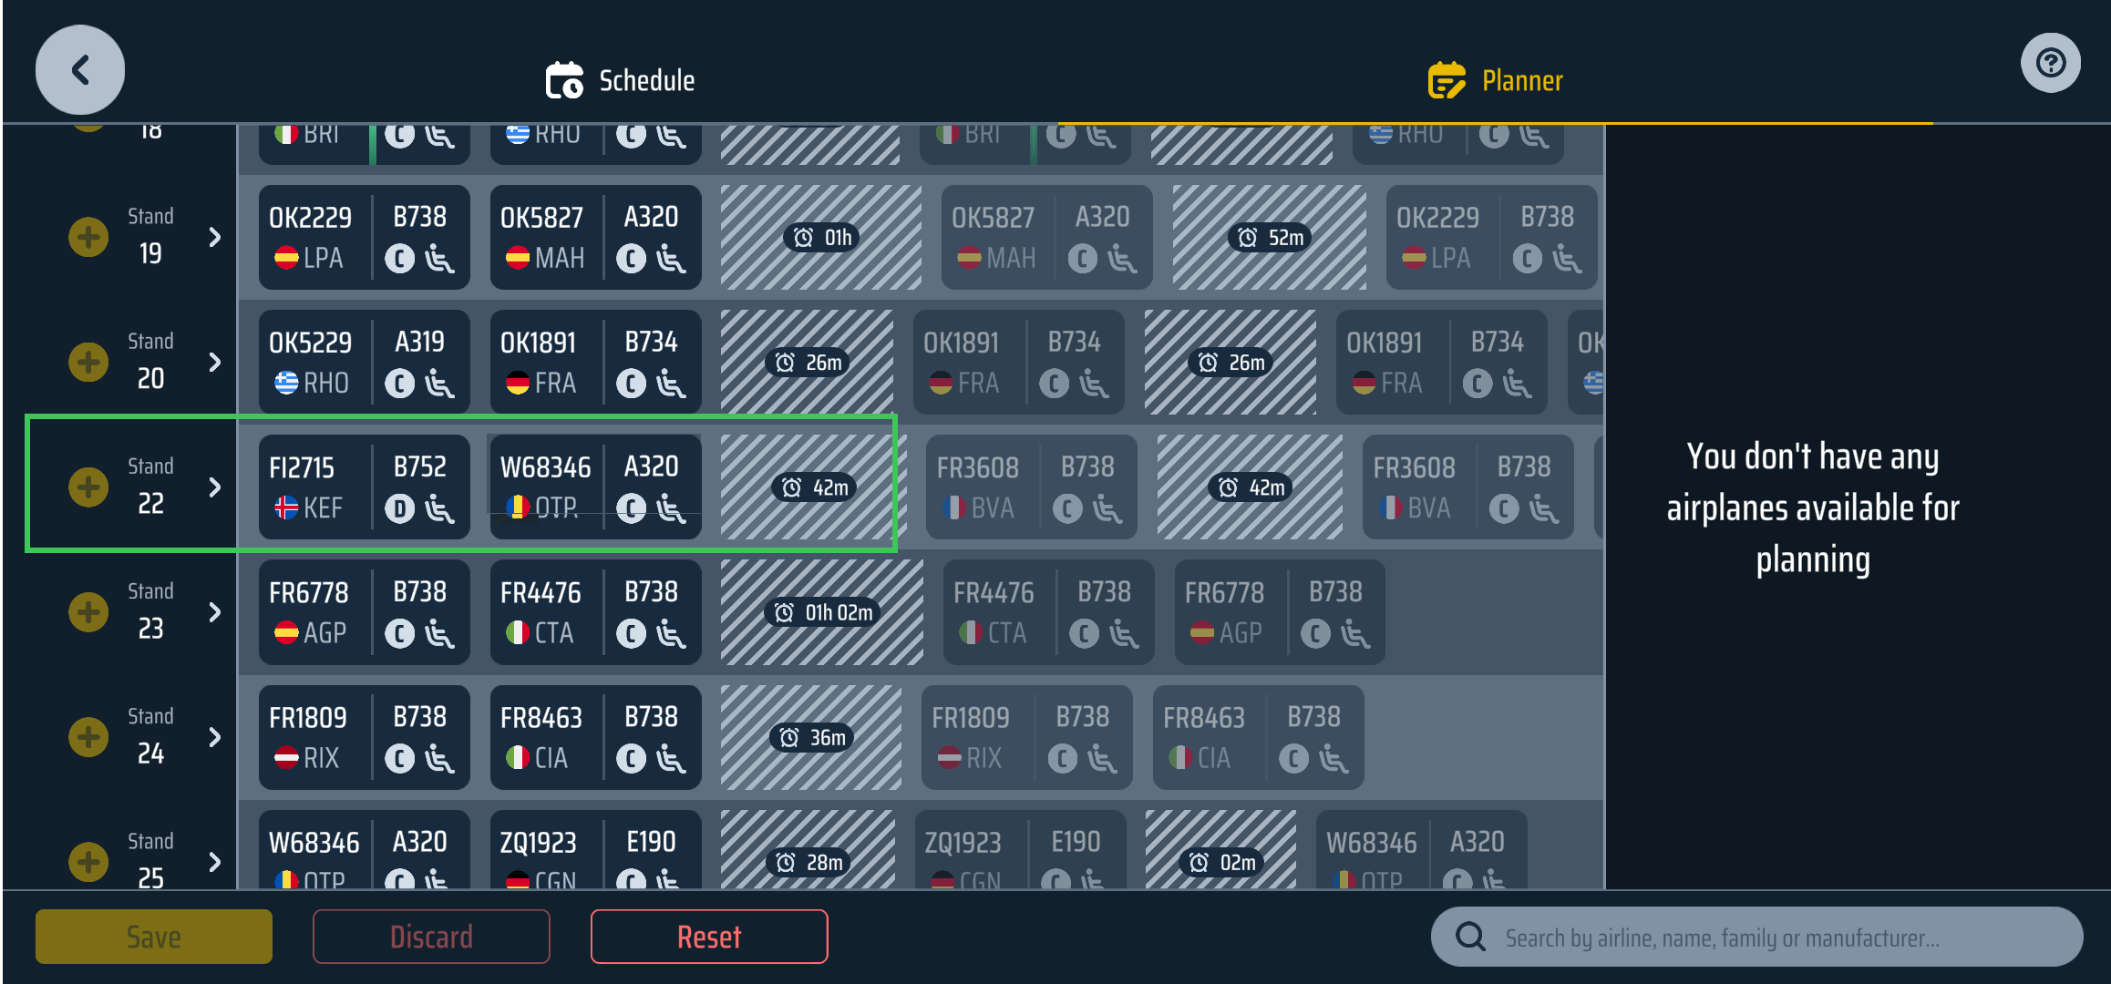This screenshot has width=2111, height=984.
Task: Open the help question mark icon
Action: click(2050, 63)
